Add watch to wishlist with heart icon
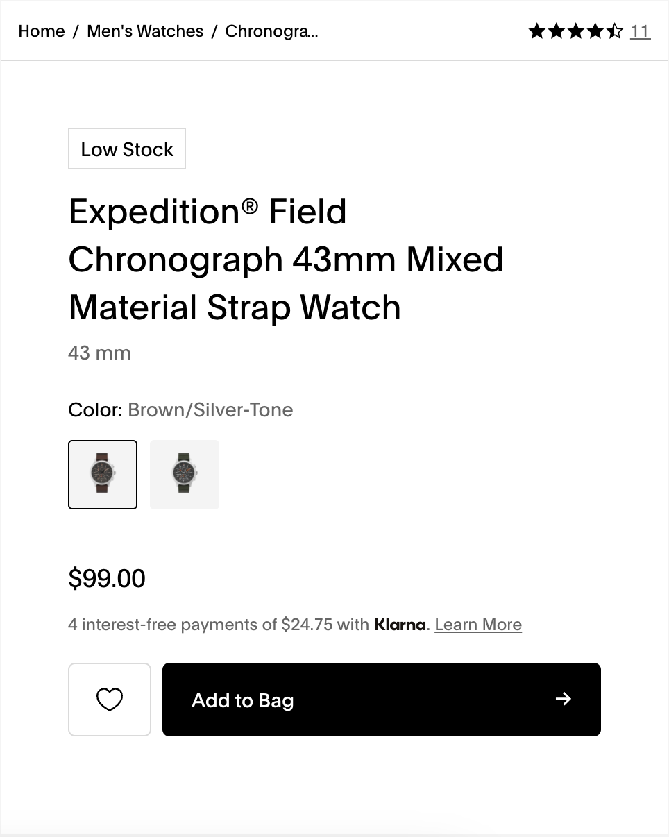This screenshot has width=669, height=837. (x=110, y=700)
